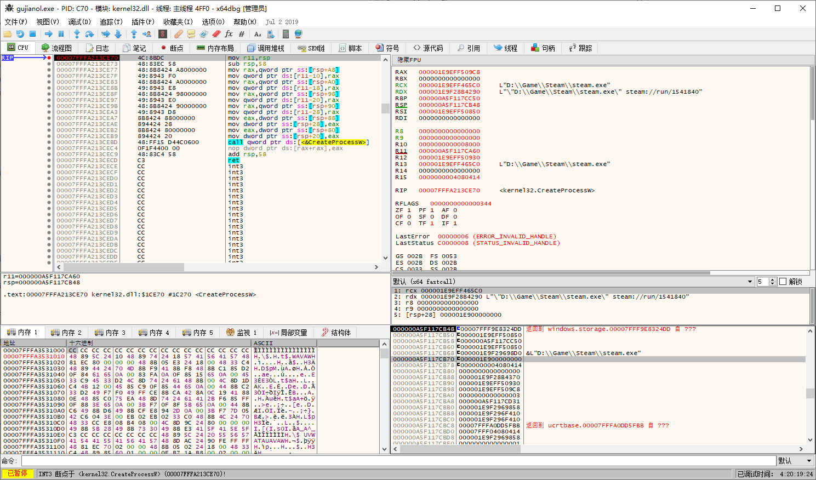
Task: Click stack pane scrollbar down arrow
Action: coord(810,439)
